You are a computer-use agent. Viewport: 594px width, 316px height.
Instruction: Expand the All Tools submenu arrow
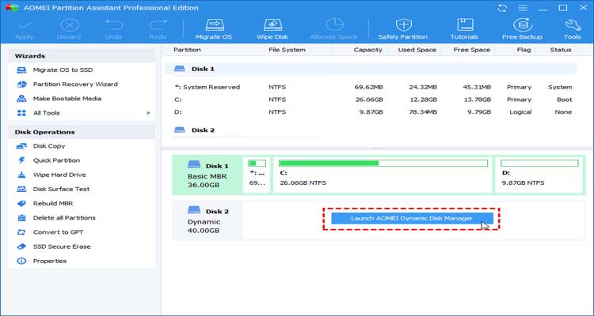point(149,113)
